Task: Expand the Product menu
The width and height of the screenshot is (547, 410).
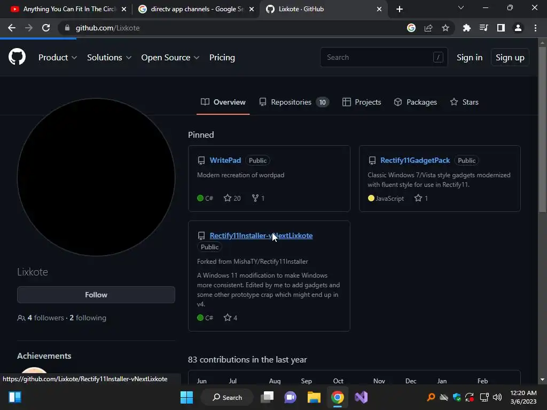Action: 58,58
